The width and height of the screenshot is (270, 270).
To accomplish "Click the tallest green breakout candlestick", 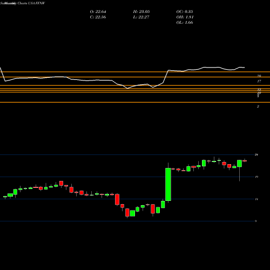I will point(168,184).
